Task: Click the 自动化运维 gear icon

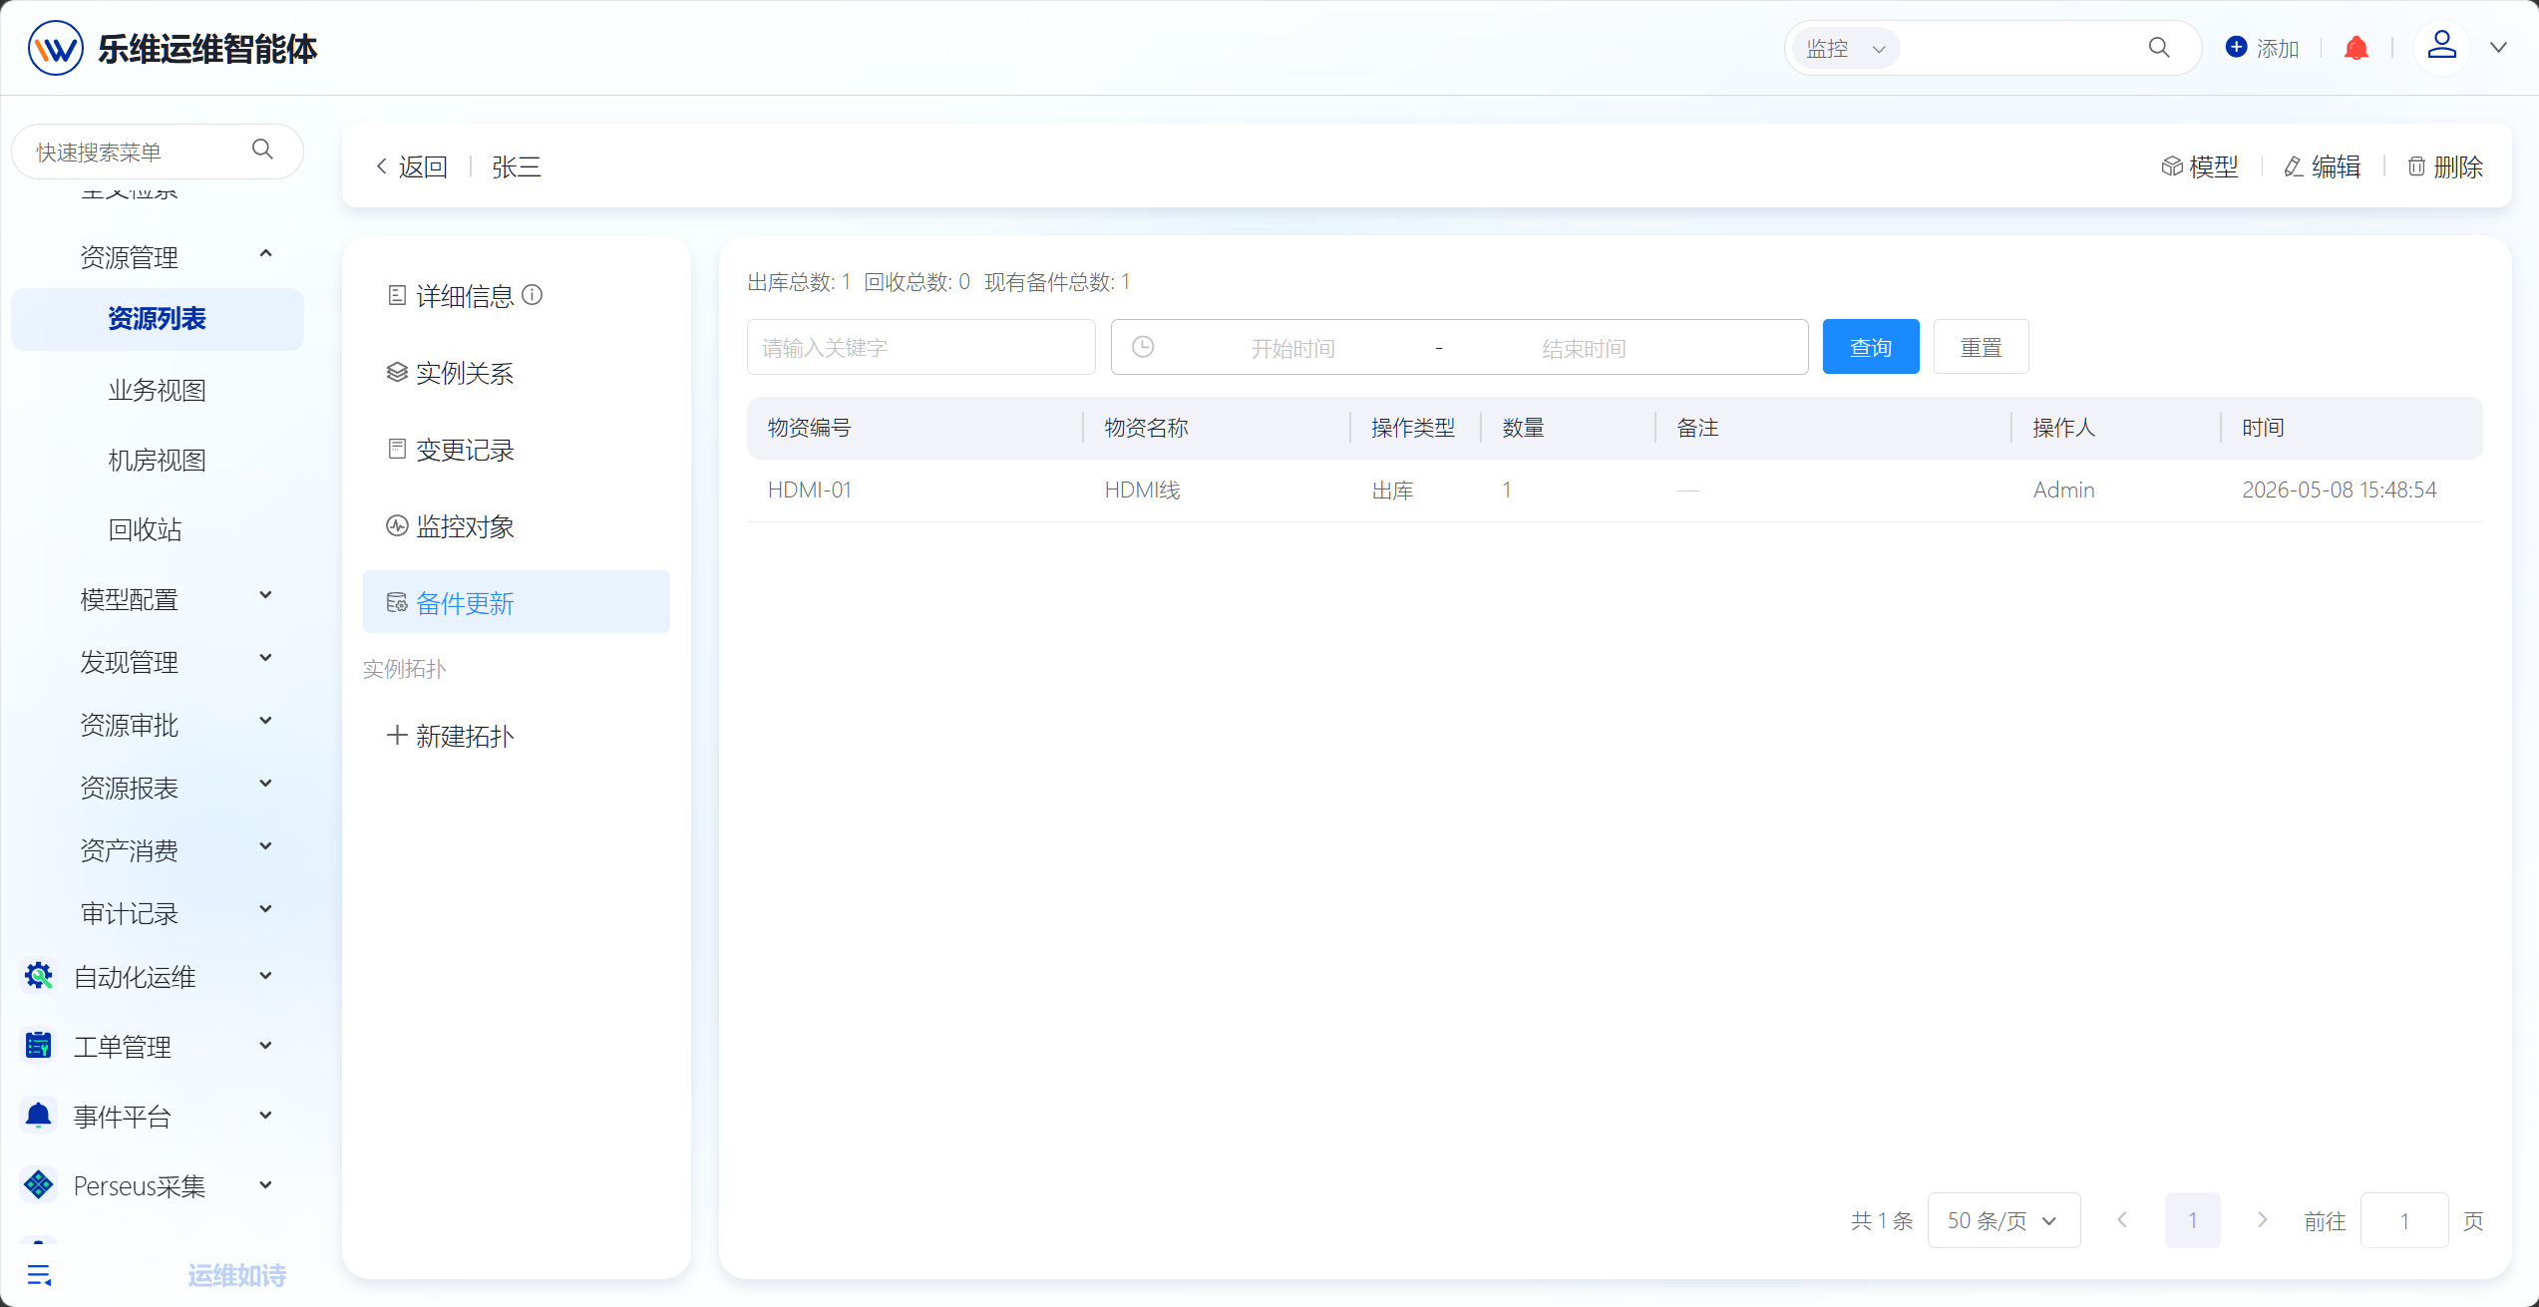Action: [x=39, y=976]
